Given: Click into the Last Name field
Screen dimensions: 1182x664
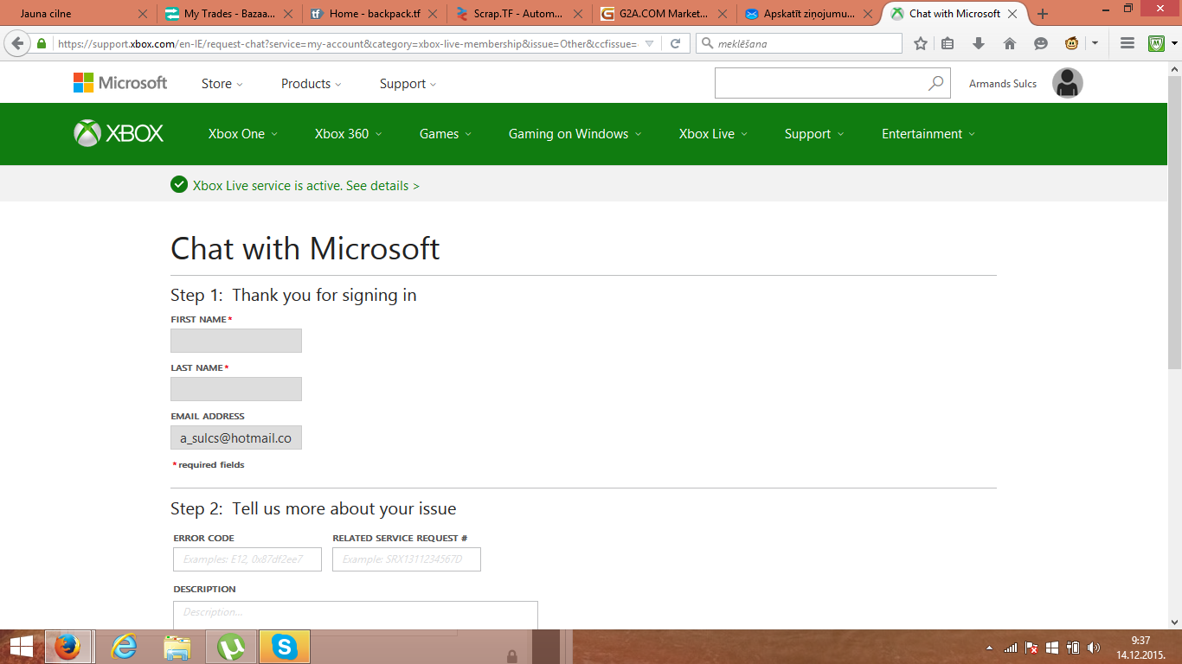Looking at the screenshot, I should pos(236,389).
